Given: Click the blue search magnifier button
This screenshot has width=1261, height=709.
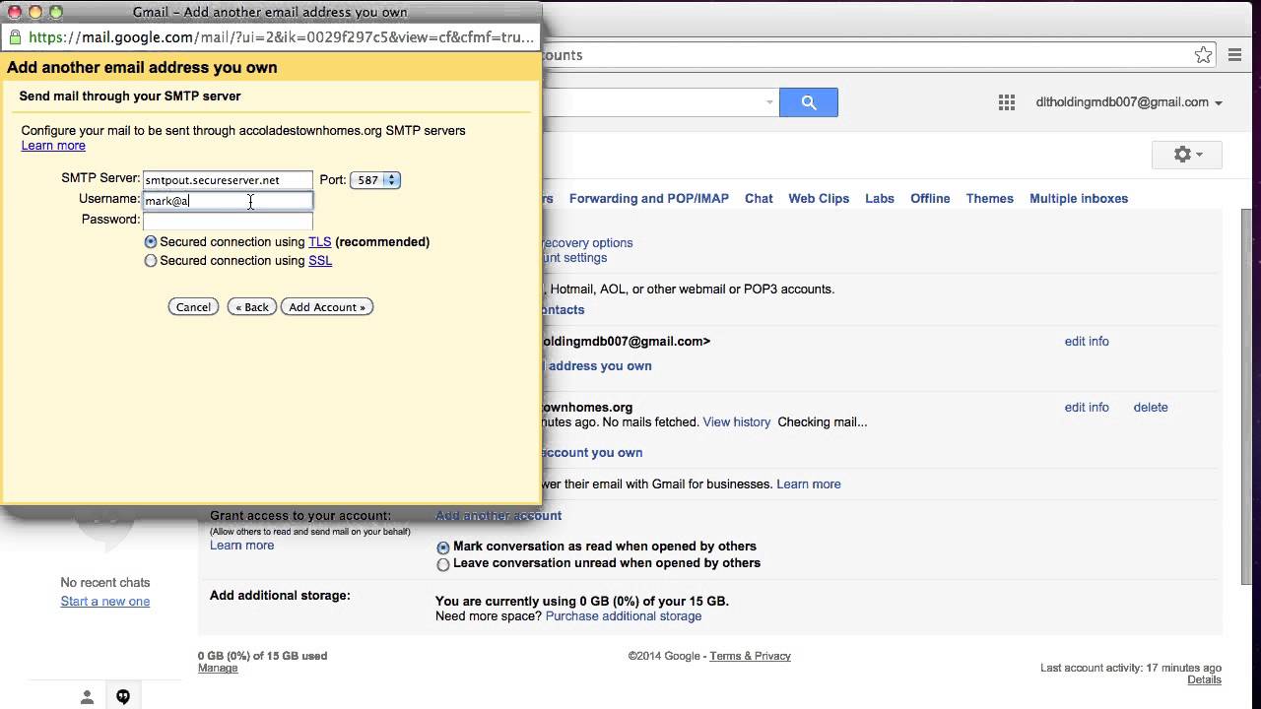Looking at the screenshot, I should pos(808,102).
